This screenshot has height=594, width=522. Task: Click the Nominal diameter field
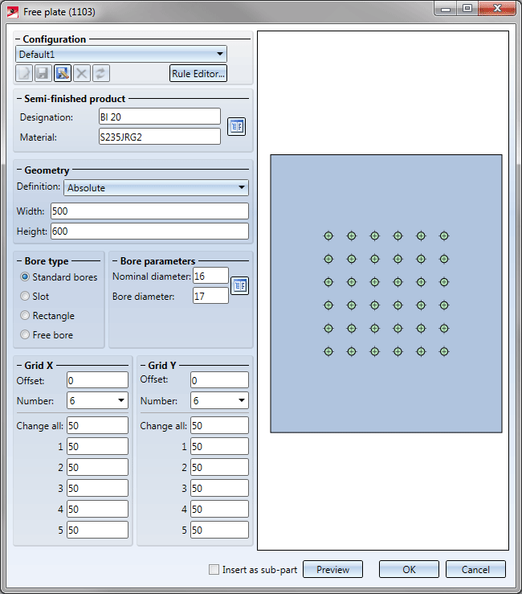211,276
